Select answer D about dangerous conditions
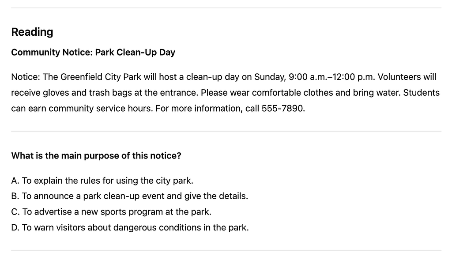452x260 pixels. pos(130,228)
